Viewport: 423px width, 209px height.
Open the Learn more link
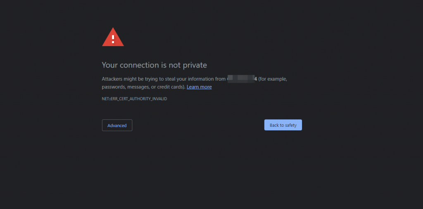199,87
